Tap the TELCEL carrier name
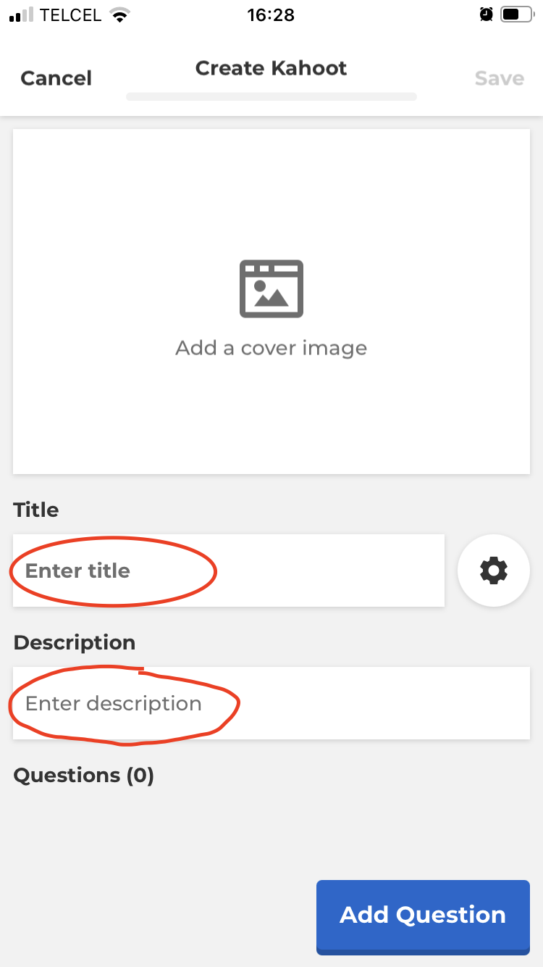 [71, 15]
